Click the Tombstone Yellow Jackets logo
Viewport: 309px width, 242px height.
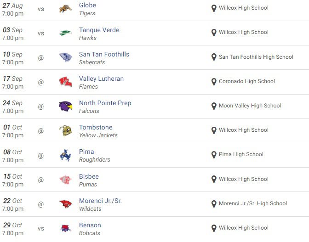pyautogui.click(x=65, y=131)
